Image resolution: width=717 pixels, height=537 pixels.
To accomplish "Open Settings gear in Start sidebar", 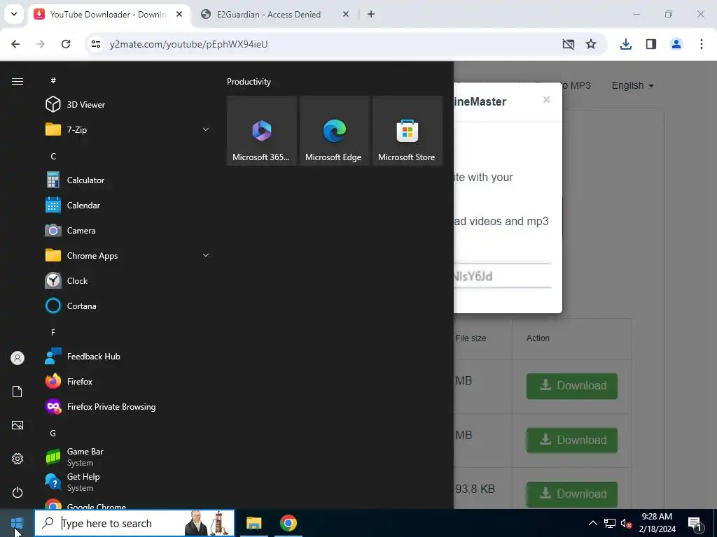I will [18, 459].
